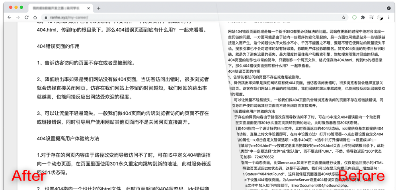Bookmark this page with the star icon
This screenshot has width=398, height=190.
[x=343, y=17]
